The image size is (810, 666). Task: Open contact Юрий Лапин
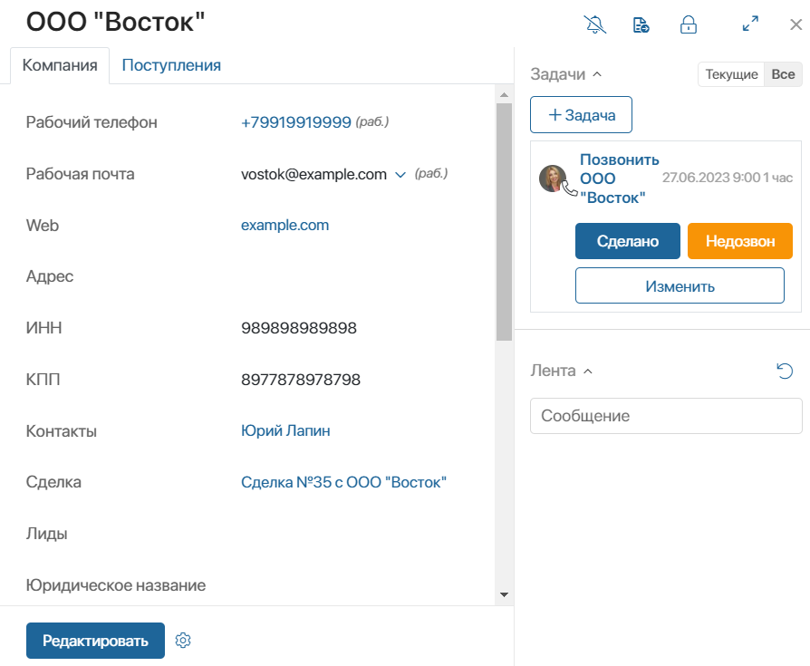(285, 431)
